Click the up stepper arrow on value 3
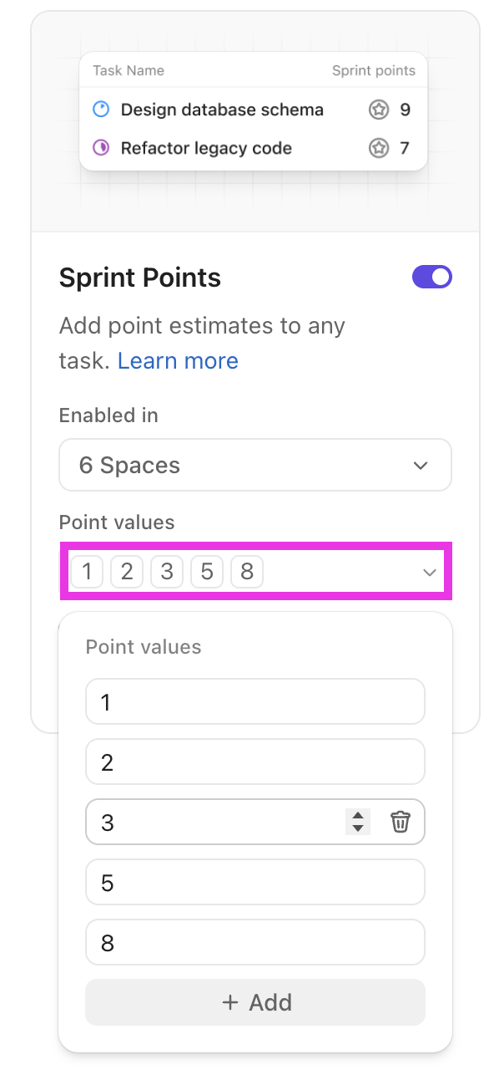Viewport: 504px width, 1070px height. click(358, 817)
